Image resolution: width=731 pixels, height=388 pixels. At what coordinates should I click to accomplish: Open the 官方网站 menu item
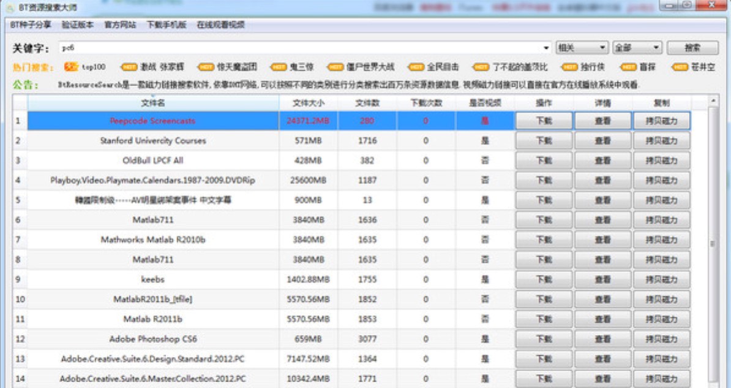click(x=120, y=25)
